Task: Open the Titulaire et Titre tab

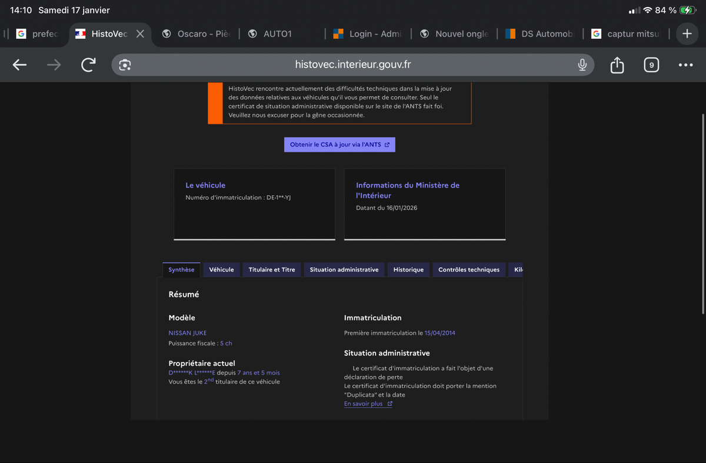Action: click(271, 270)
